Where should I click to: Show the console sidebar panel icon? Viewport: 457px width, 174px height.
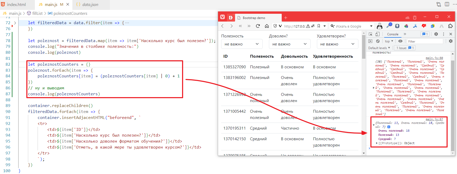click(370, 41)
